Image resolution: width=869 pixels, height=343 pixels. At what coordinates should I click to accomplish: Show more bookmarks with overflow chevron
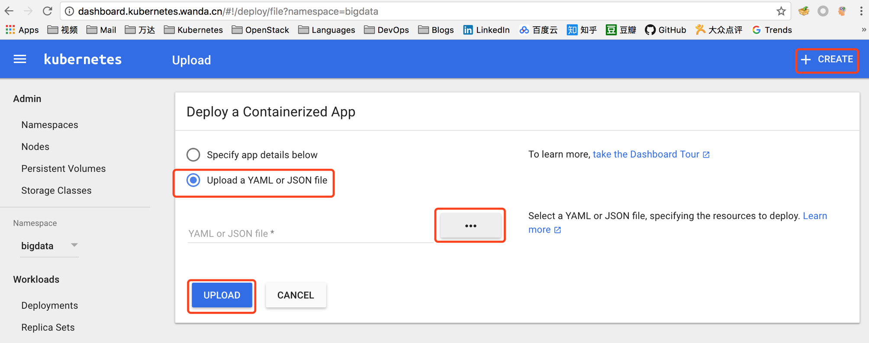coord(863,30)
